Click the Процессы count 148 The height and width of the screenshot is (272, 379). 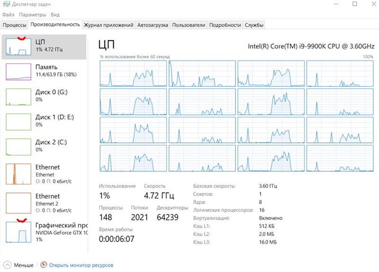coord(105,217)
